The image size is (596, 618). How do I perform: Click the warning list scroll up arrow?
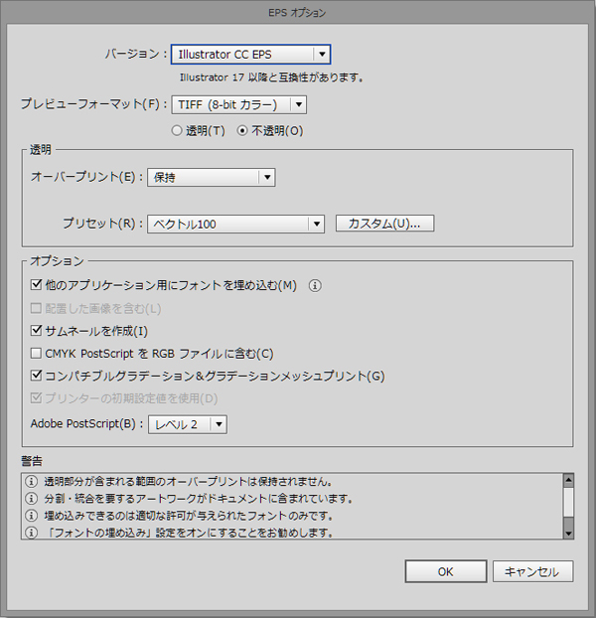point(568,480)
